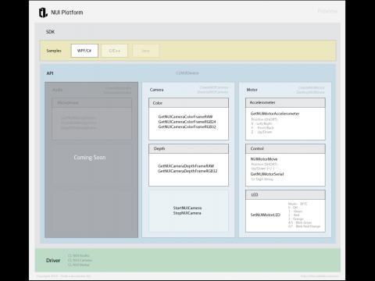Click the Motor panel heading
This screenshot has height=281, width=375.
[252, 90]
